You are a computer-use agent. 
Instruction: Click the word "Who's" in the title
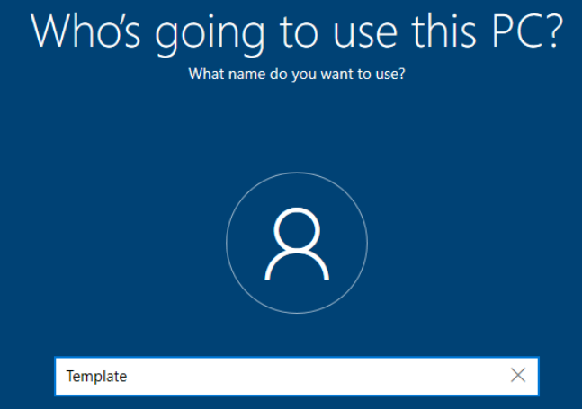(86, 32)
